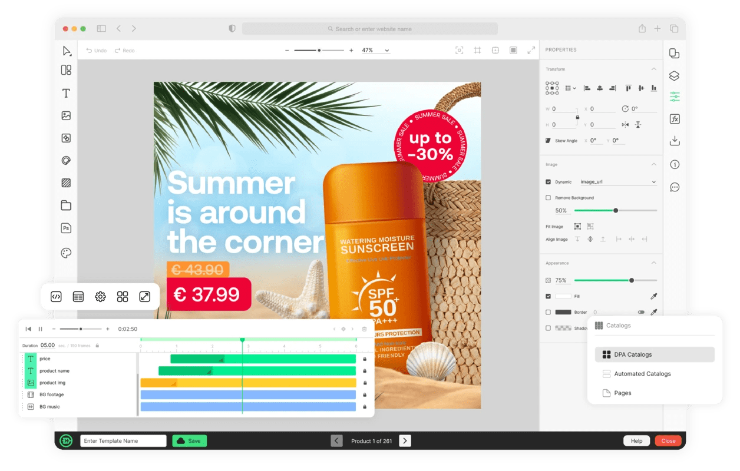Open the browser share icon
This screenshot has height=471, width=740.
pyautogui.click(x=642, y=28)
